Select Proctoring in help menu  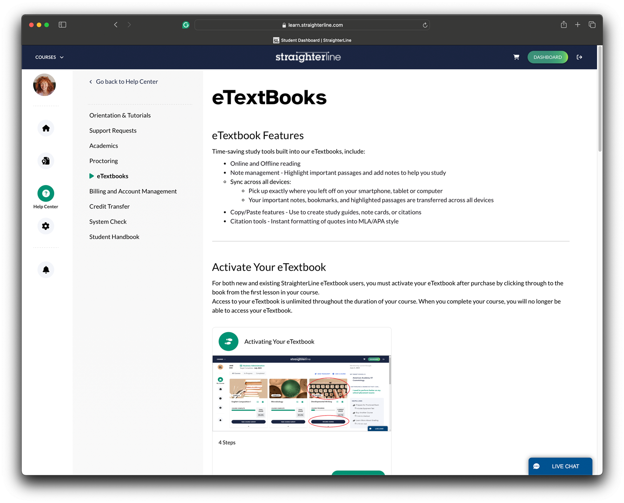tap(104, 161)
